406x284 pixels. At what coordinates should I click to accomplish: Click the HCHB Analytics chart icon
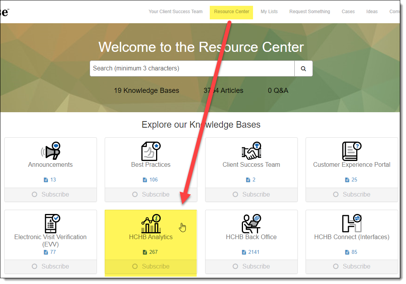click(x=151, y=223)
